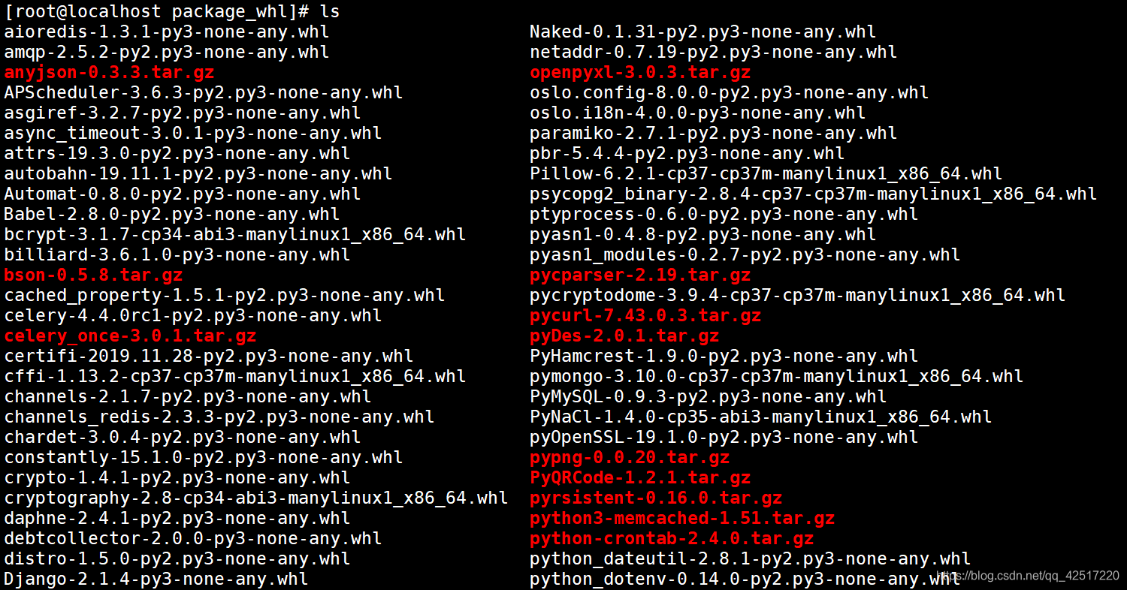This screenshot has height=590, width=1127.
Task: Select the openpyxl-3.0.3.tar.gz red entry
Action: 639,73
